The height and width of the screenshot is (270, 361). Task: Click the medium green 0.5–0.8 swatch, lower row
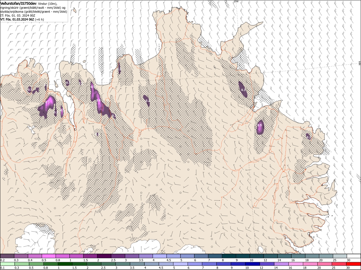(x=36, y=264)
